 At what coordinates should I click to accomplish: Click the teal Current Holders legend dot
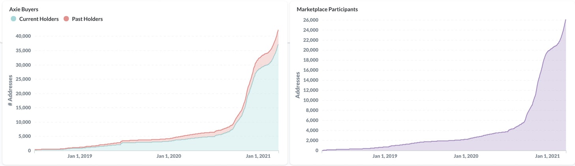click(x=13, y=19)
